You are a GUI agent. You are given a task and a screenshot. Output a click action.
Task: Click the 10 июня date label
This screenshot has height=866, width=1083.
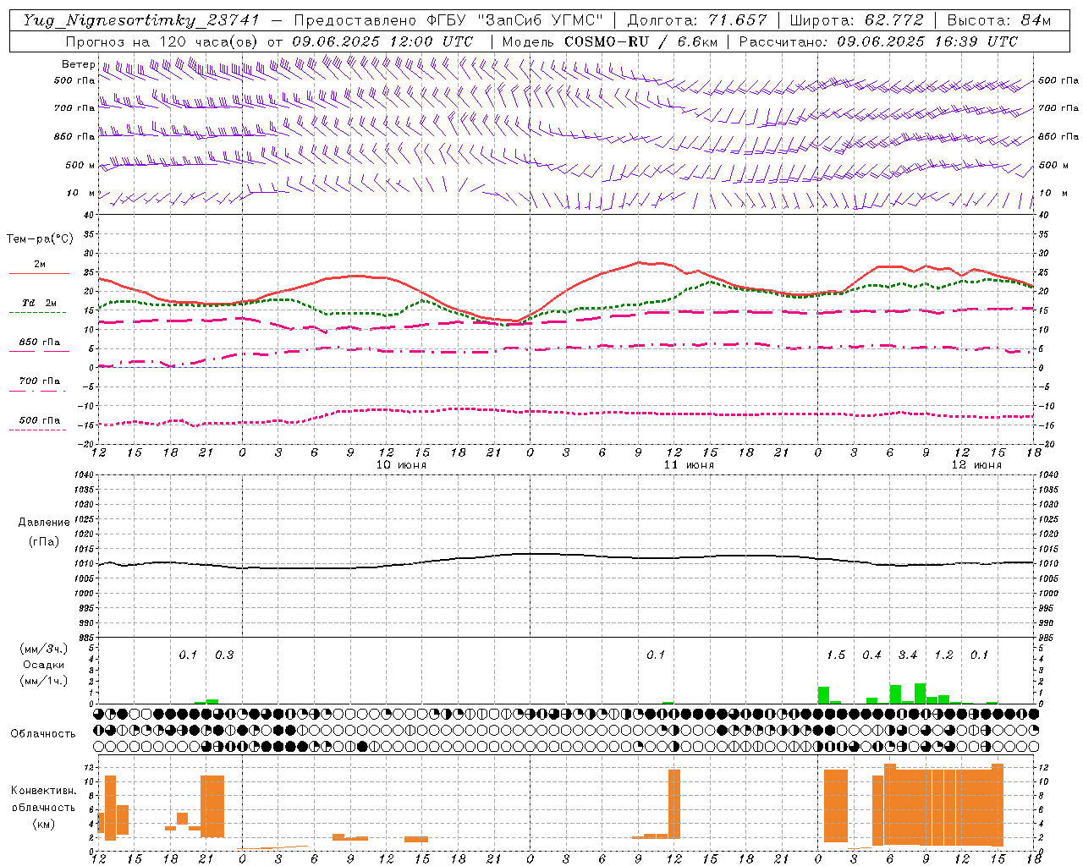[401, 465]
